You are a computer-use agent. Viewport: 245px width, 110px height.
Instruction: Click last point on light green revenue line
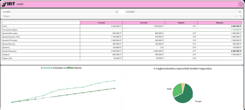[115, 81]
